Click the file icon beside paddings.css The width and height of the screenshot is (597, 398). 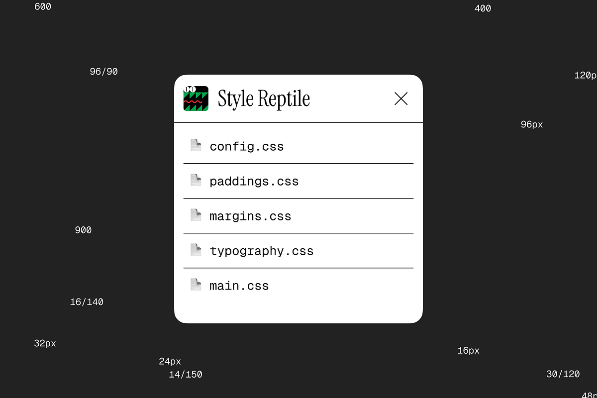pyautogui.click(x=196, y=180)
